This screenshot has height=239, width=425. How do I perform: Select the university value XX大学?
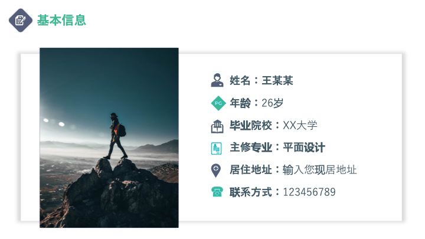tap(300, 125)
